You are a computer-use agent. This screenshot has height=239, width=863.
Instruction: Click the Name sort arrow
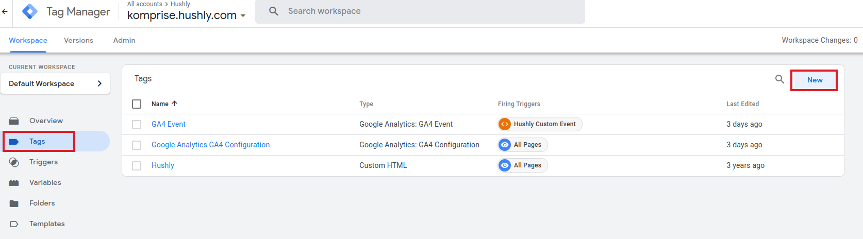coord(175,104)
